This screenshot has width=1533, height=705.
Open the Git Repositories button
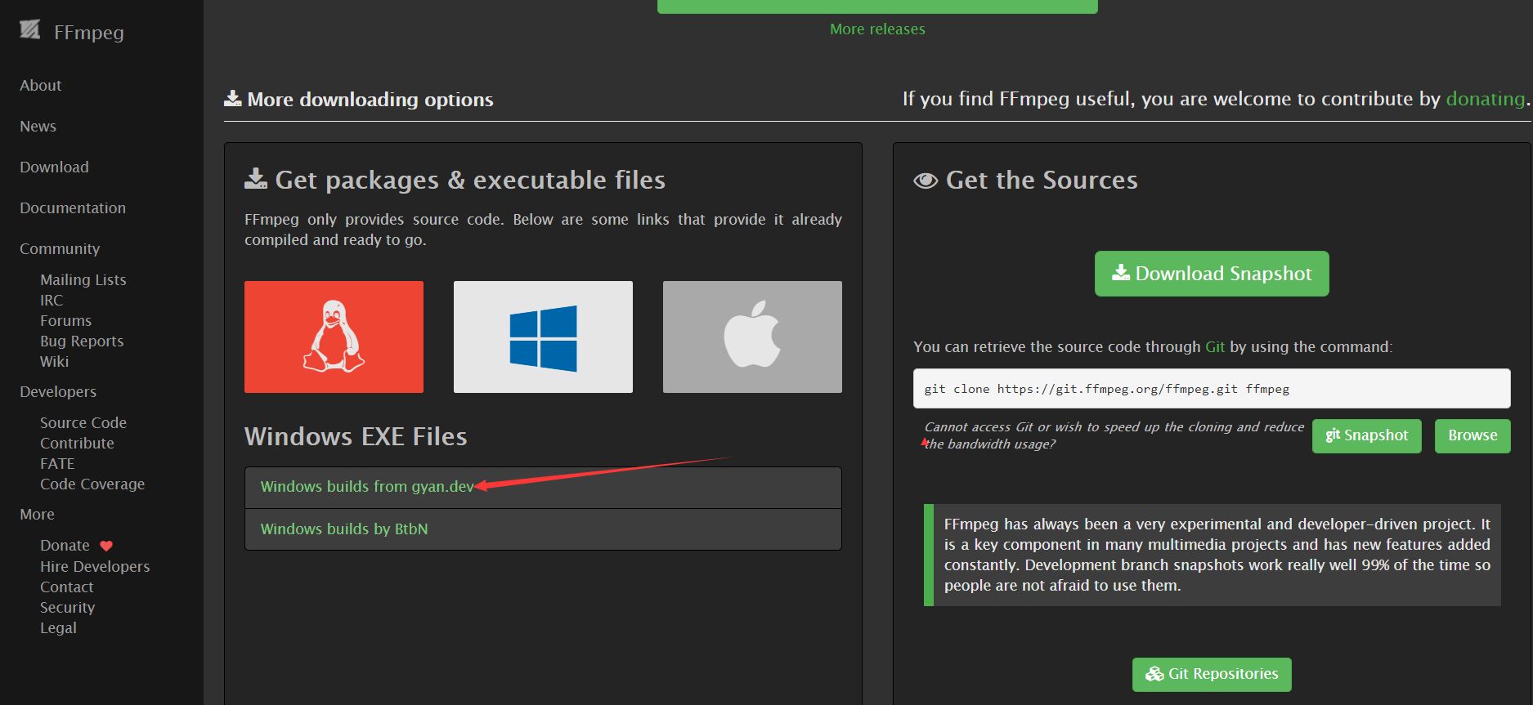pos(1212,675)
